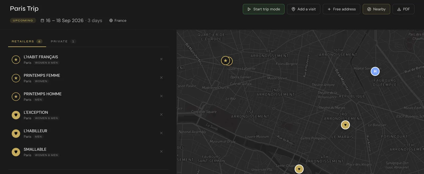Select the blue H hotel map marker

point(375,71)
